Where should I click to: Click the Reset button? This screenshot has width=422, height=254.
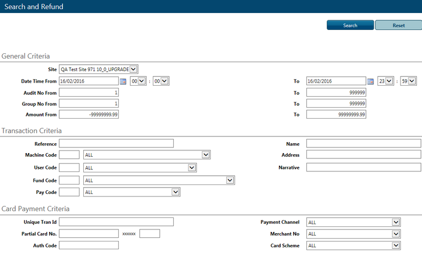[398, 26]
